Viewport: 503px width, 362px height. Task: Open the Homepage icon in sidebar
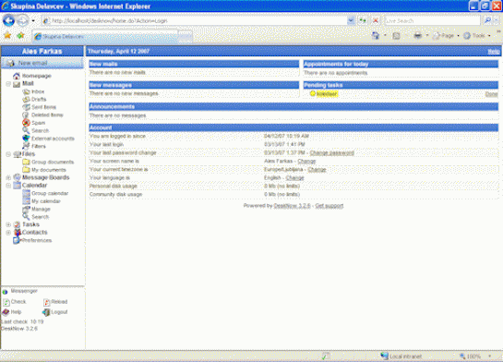pyautogui.click(x=17, y=76)
